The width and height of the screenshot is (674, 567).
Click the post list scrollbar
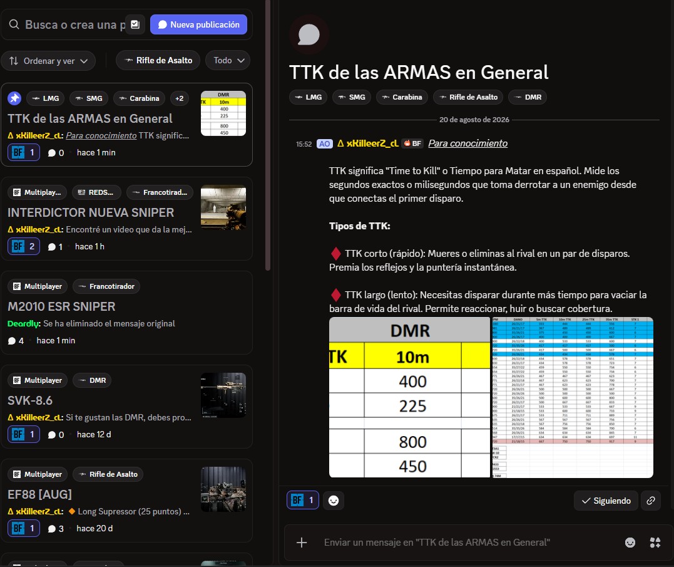pyautogui.click(x=268, y=135)
